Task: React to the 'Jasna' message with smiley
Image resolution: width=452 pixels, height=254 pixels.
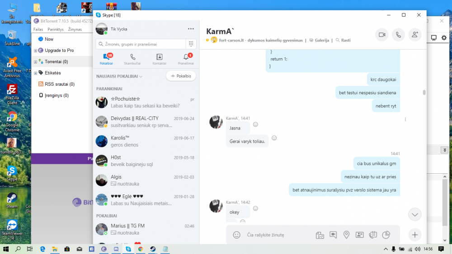Action: coord(255,124)
